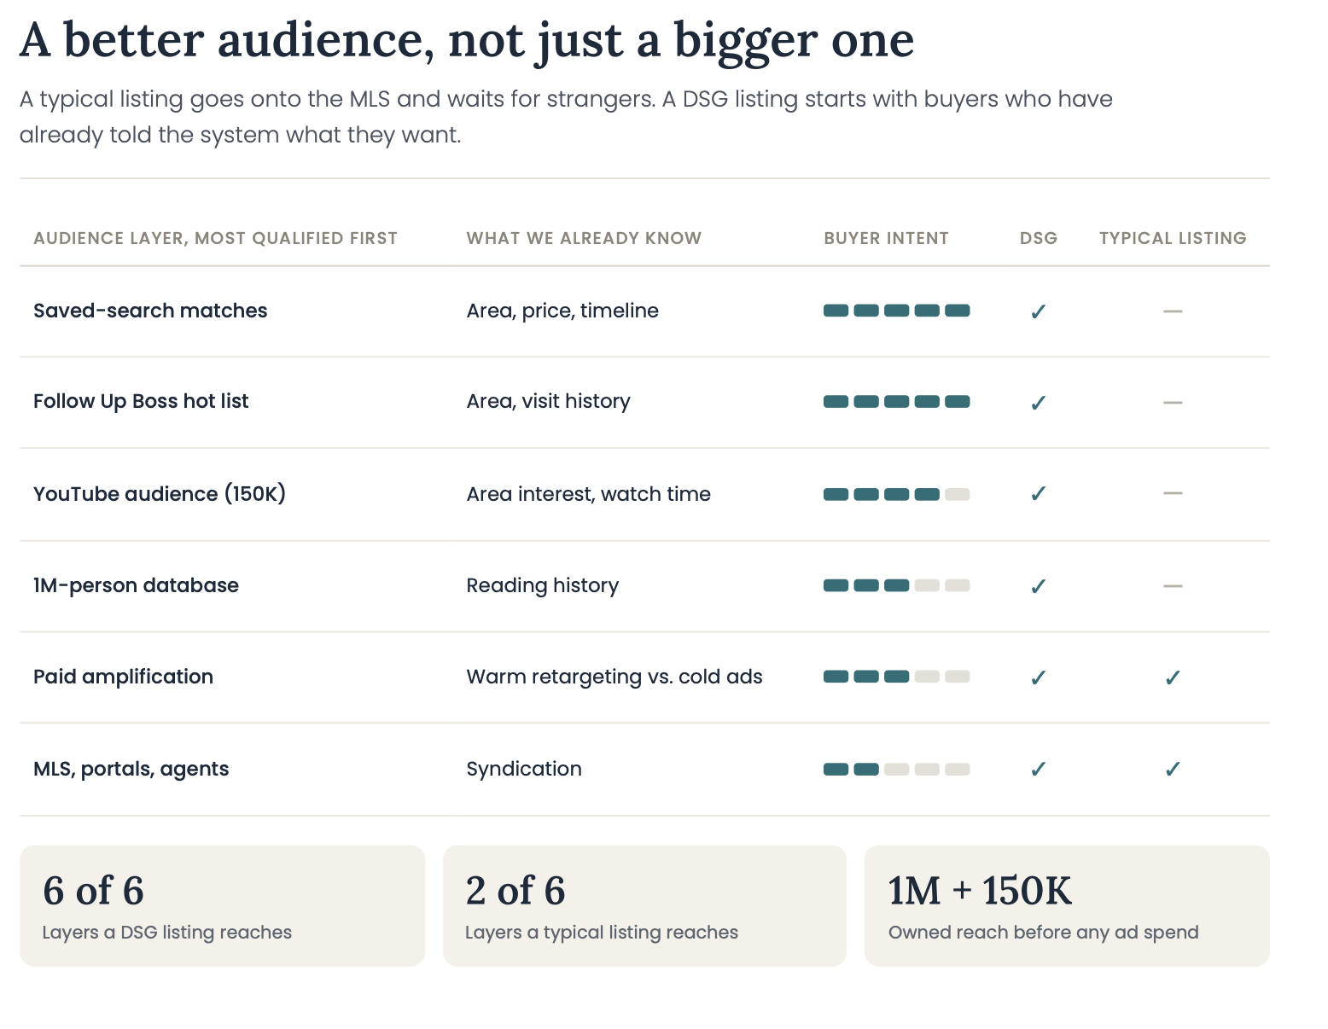Click buyer intent bar for MLS, portals, agents
The image size is (1328, 1029).
896,769
